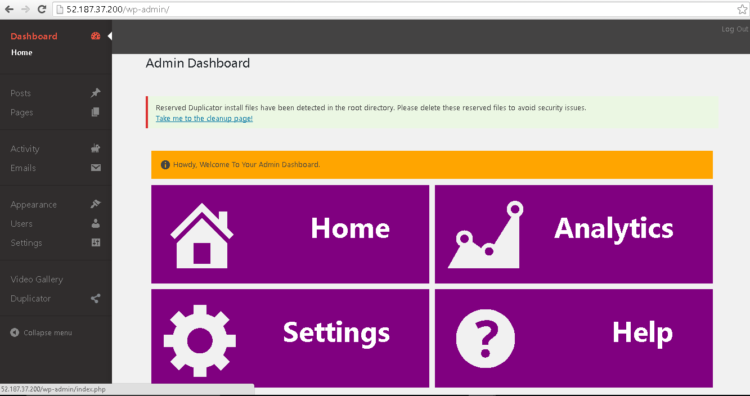Click the person icon beside Users

(x=96, y=223)
